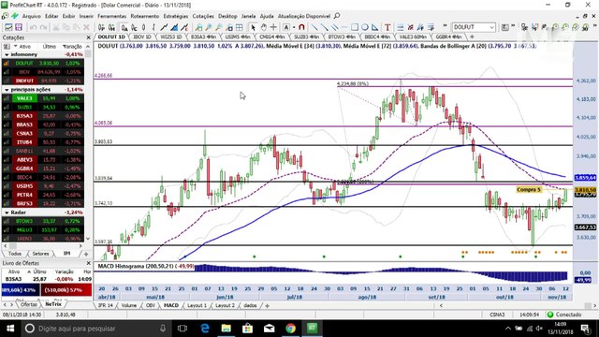This screenshot has width=599, height=337.
Task: Click the quotes list horizontal scrollbar
Action: (43, 245)
